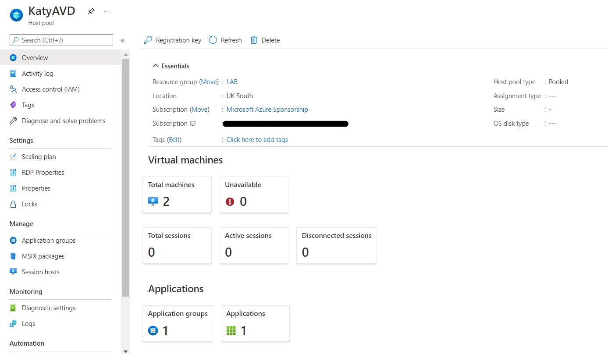Open Diagnose and solve problems
608x354 pixels.
tap(63, 120)
